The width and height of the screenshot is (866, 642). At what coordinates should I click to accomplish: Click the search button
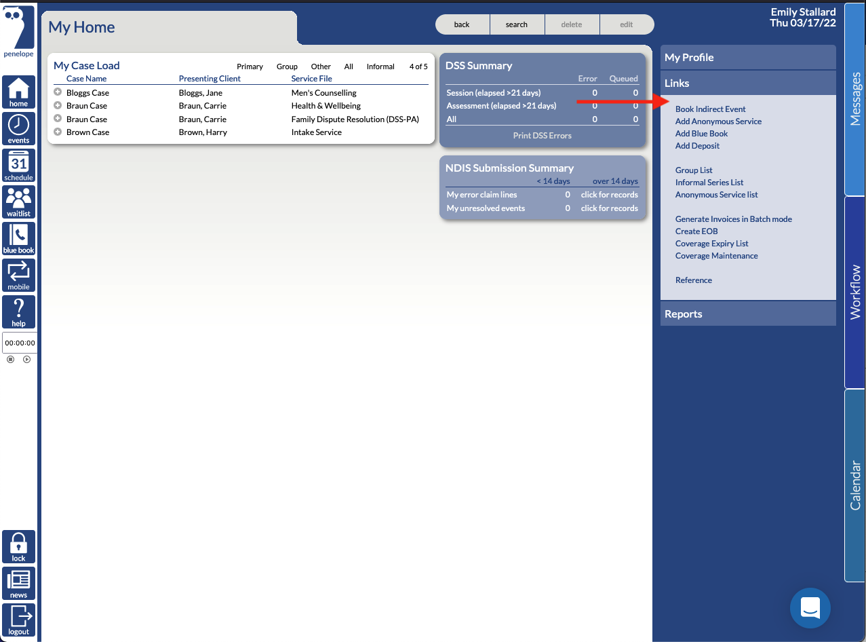tap(517, 24)
